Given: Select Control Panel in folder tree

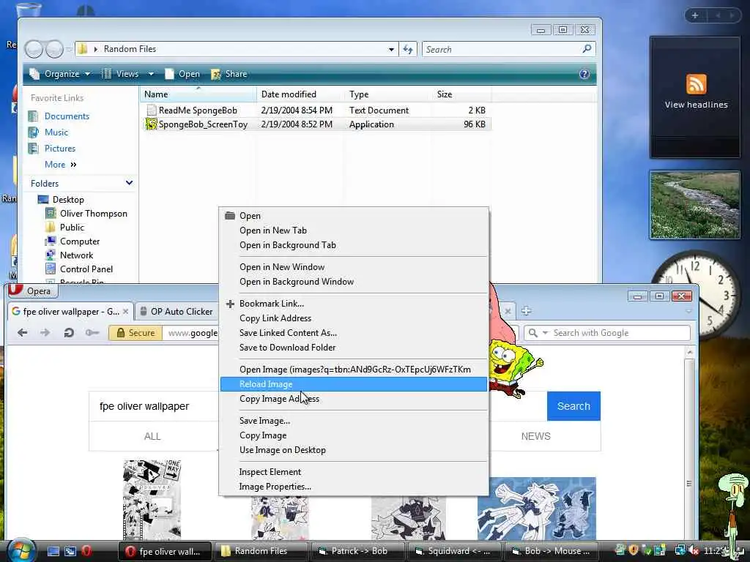Looking at the screenshot, I should 86,269.
